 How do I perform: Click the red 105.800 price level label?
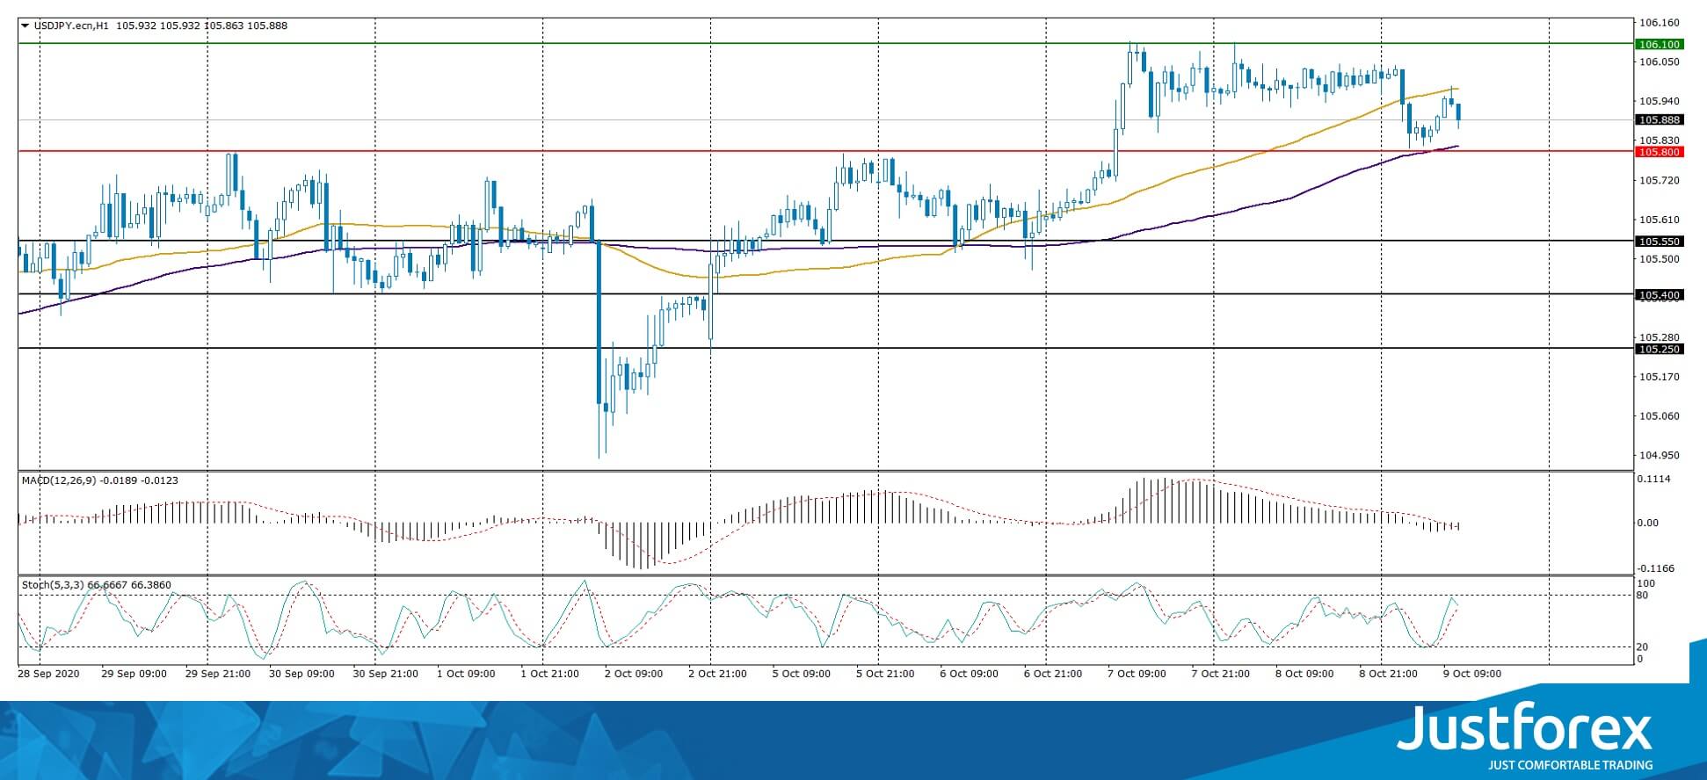(x=1659, y=152)
